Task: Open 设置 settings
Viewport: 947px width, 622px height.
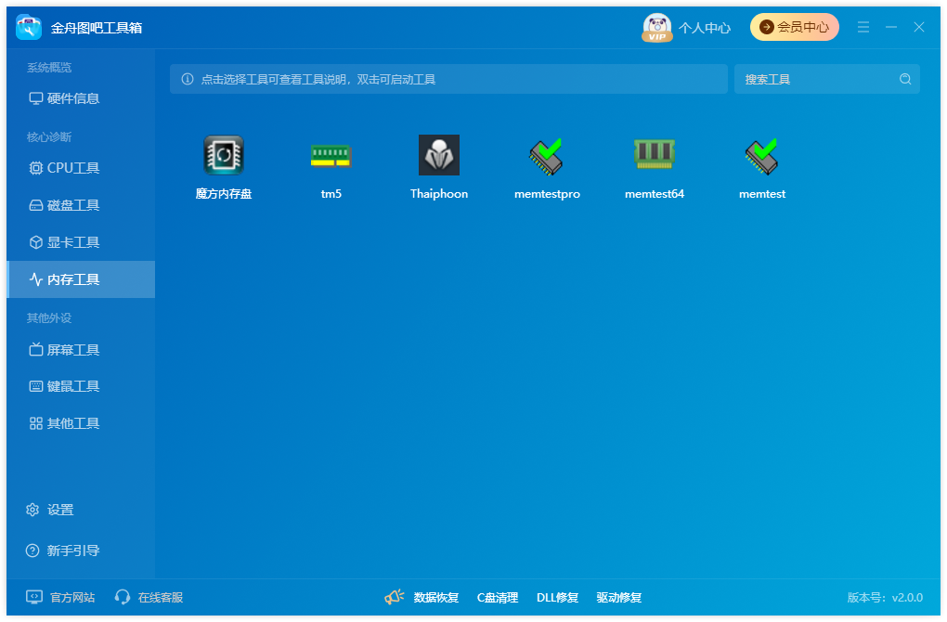Action: (49, 510)
